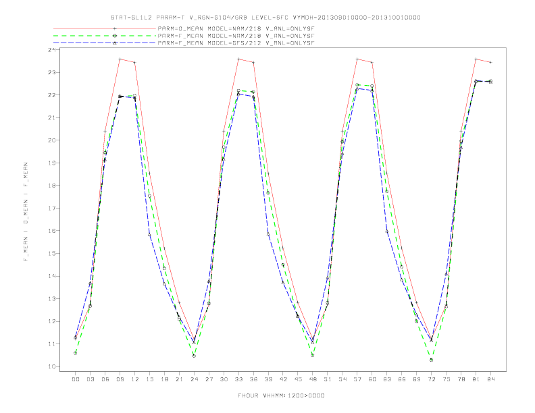Screen dimensions: 535x413
Task: Click the vertical axis title F_MEAN | O_MEAN | F_MEAN
Action: click(x=26, y=212)
